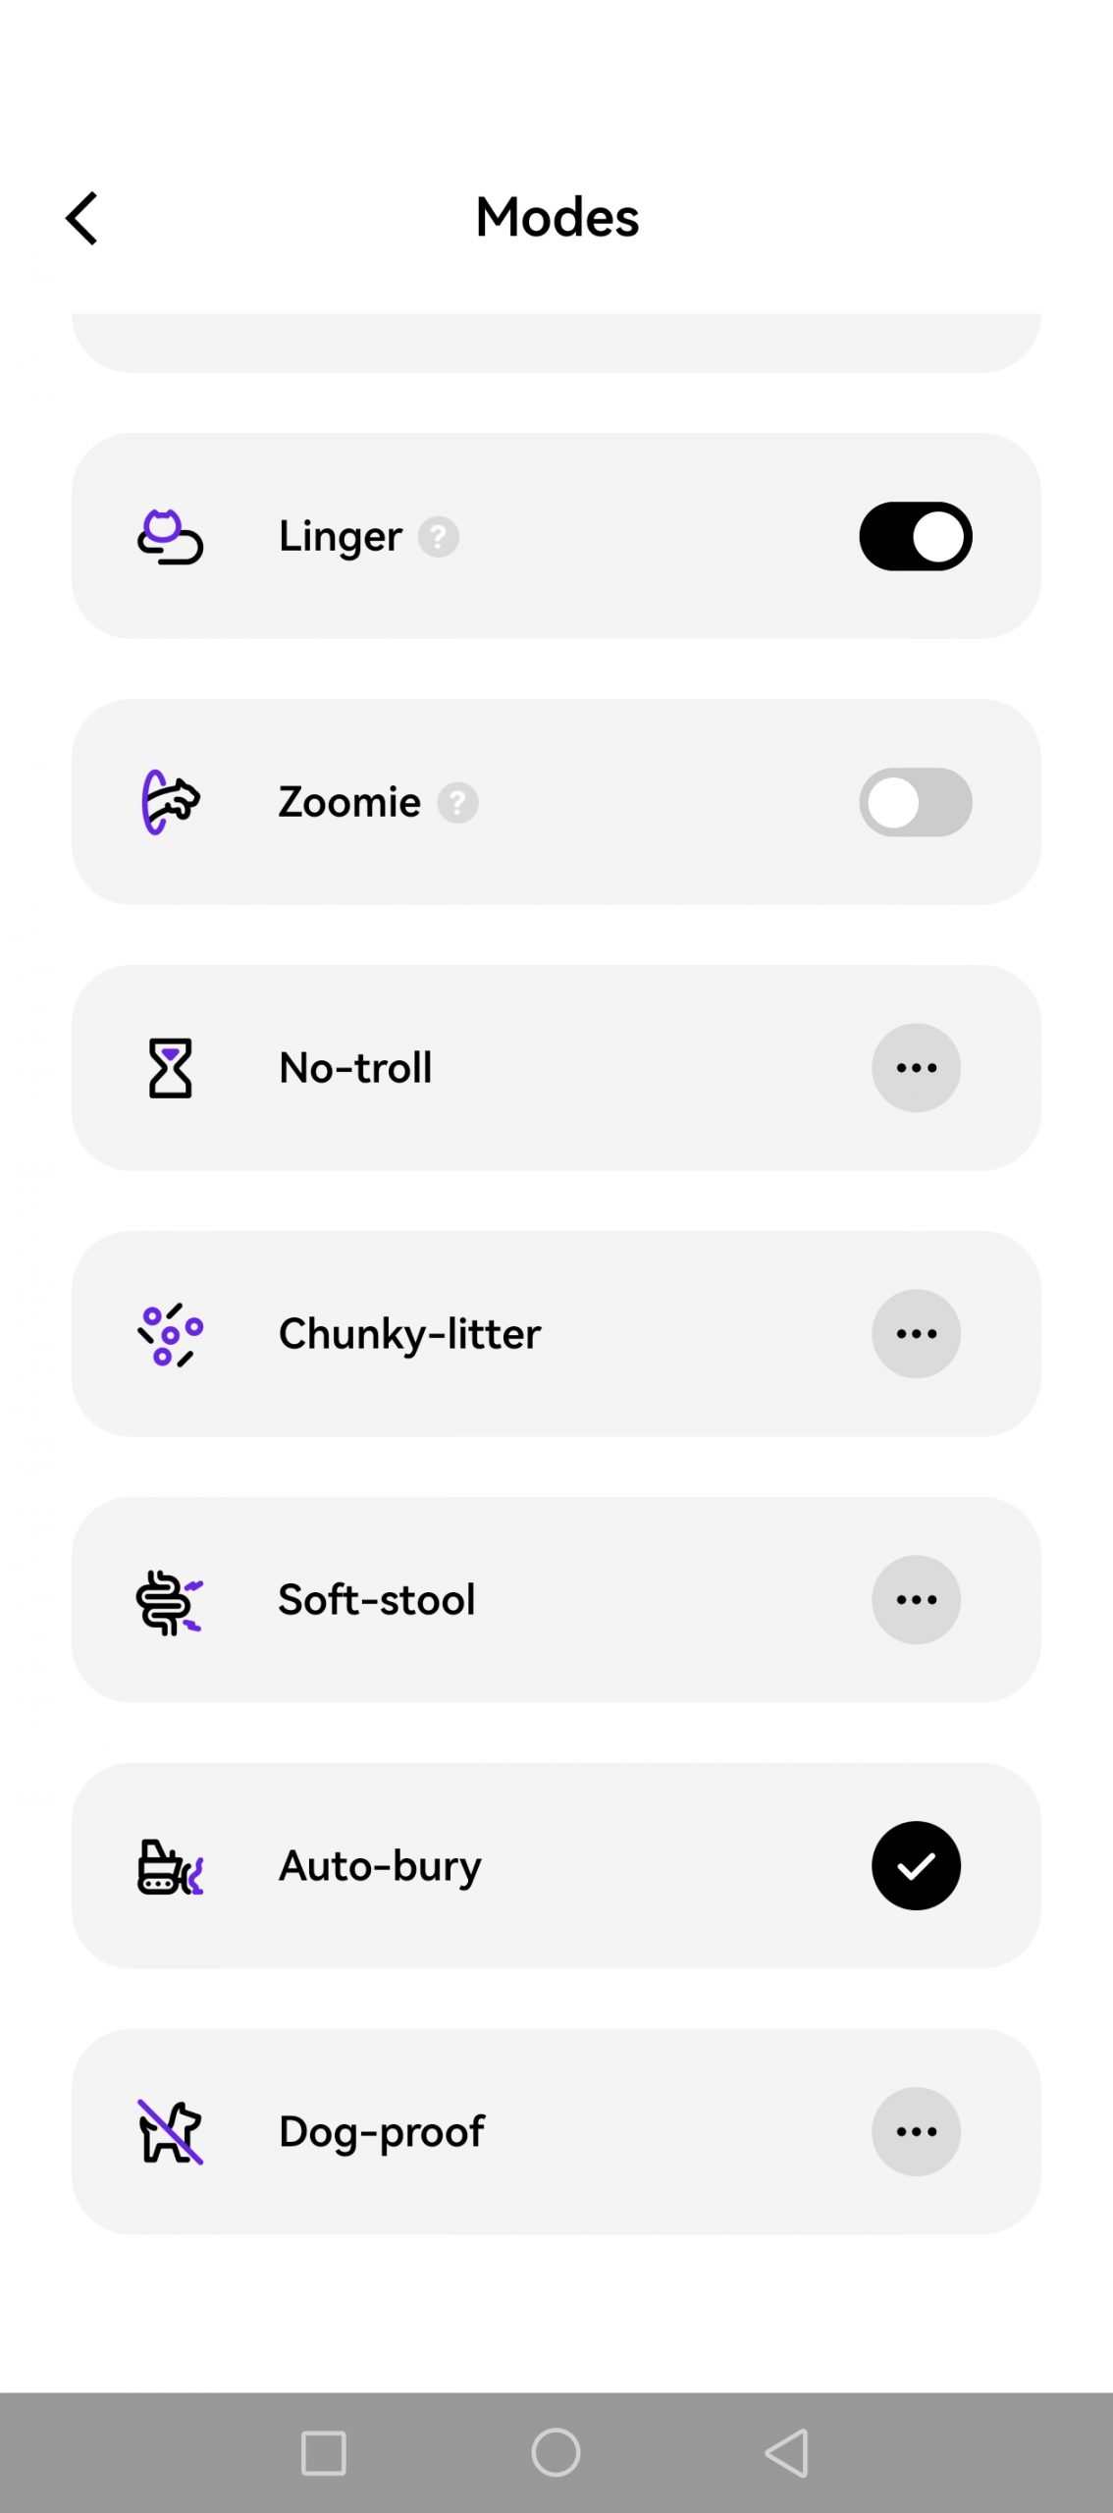The height and width of the screenshot is (2513, 1113).
Task: Tap the Dog-proof crossed dog icon
Action: [170, 2131]
